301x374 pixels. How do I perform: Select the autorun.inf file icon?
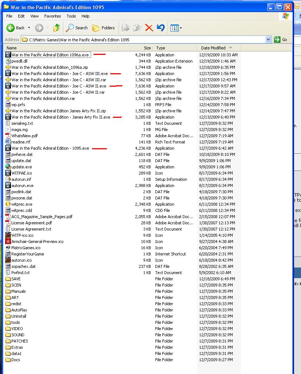tap(8, 179)
